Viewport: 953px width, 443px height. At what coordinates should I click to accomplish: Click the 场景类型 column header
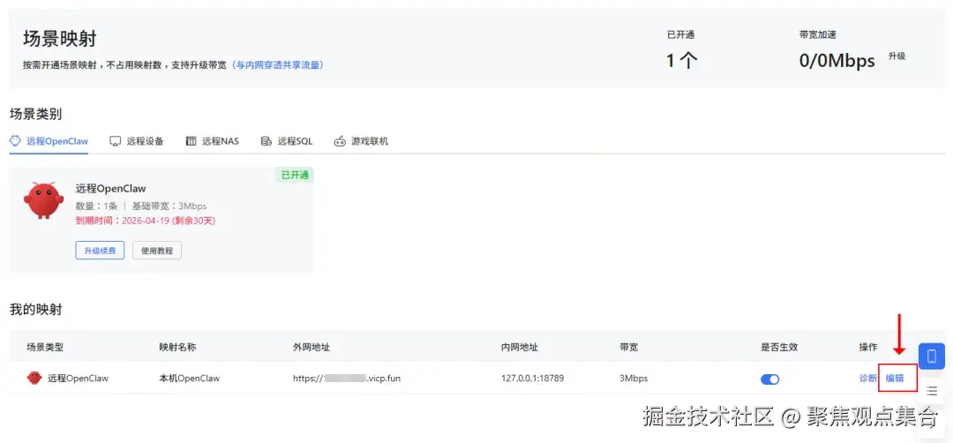click(x=45, y=347)
